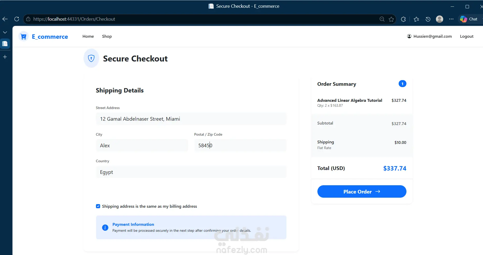Uncheck shipping same as billing address

point(98,206)
